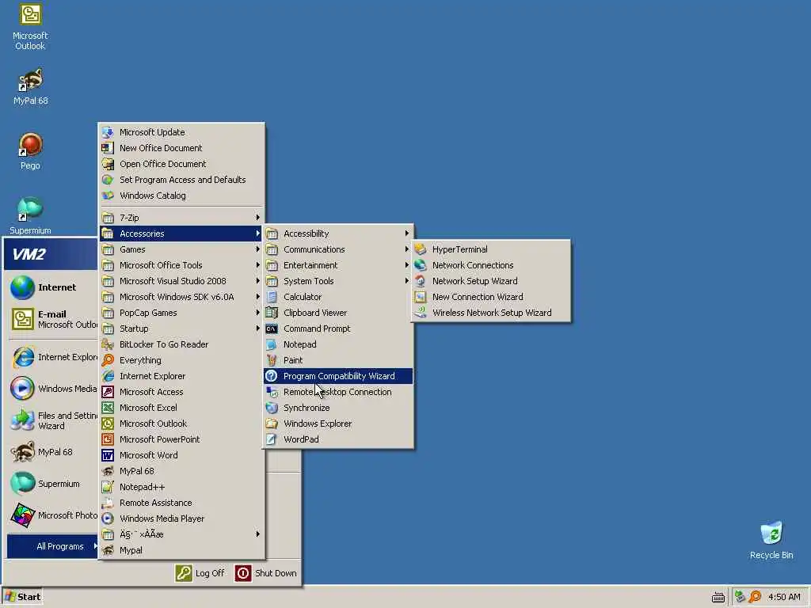Select New Office Document entry
The height and width of the screenshot is (608, 811).
point(181,148)
